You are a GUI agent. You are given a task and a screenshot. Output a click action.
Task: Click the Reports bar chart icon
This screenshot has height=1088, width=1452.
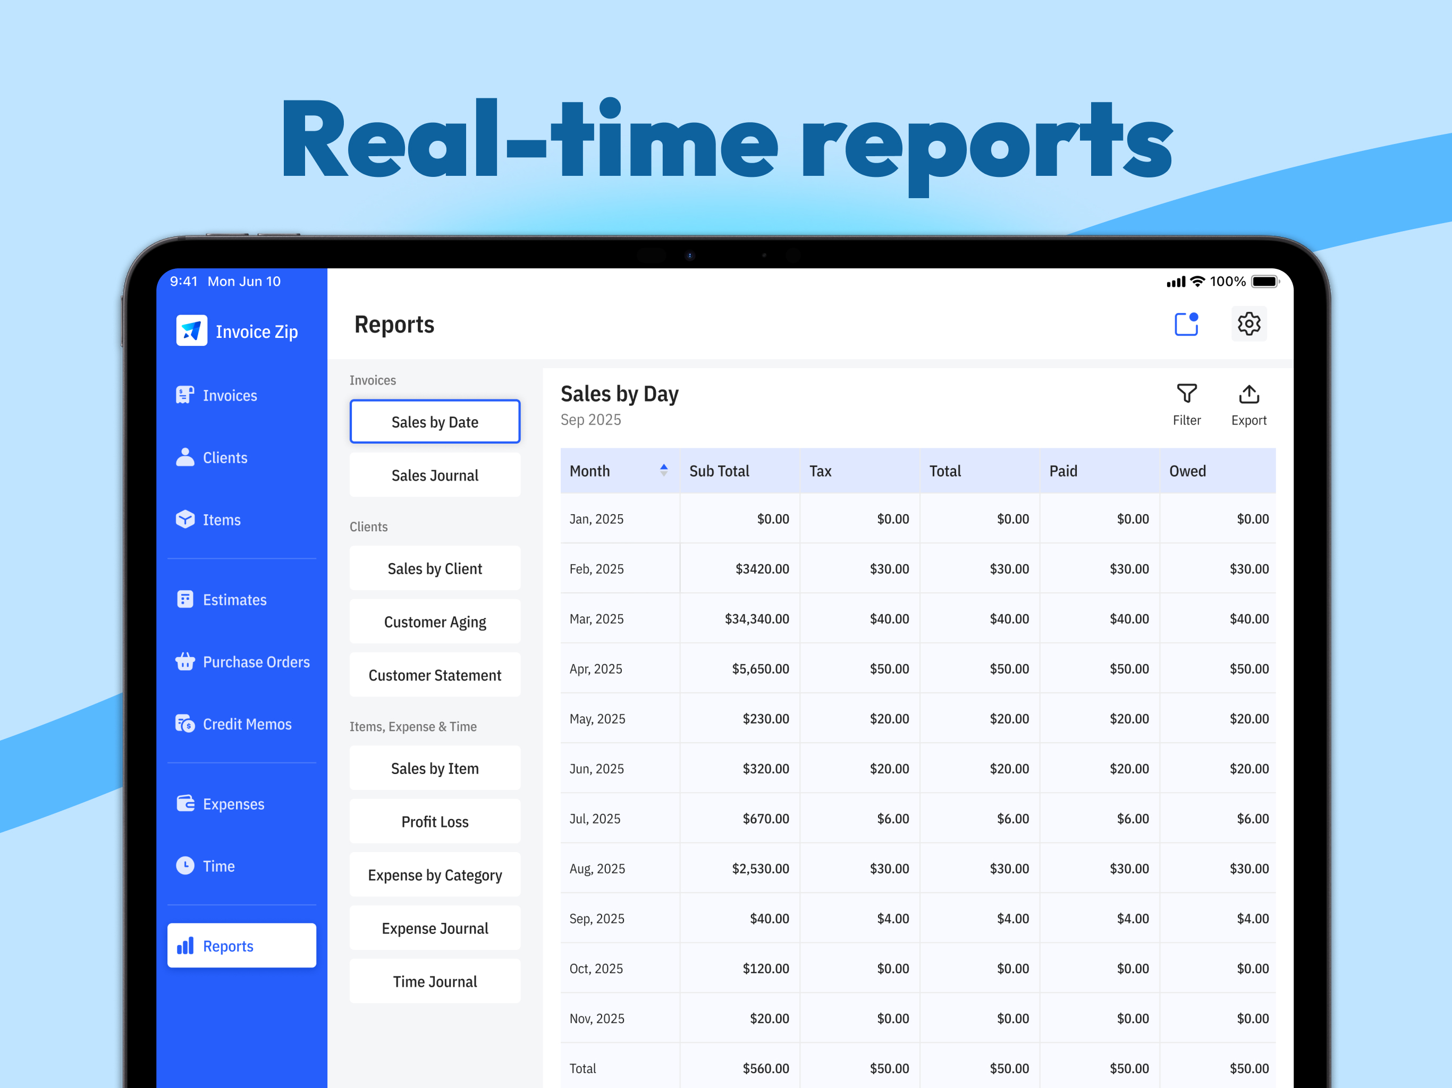pyautogui.click(x=185, y=946)
